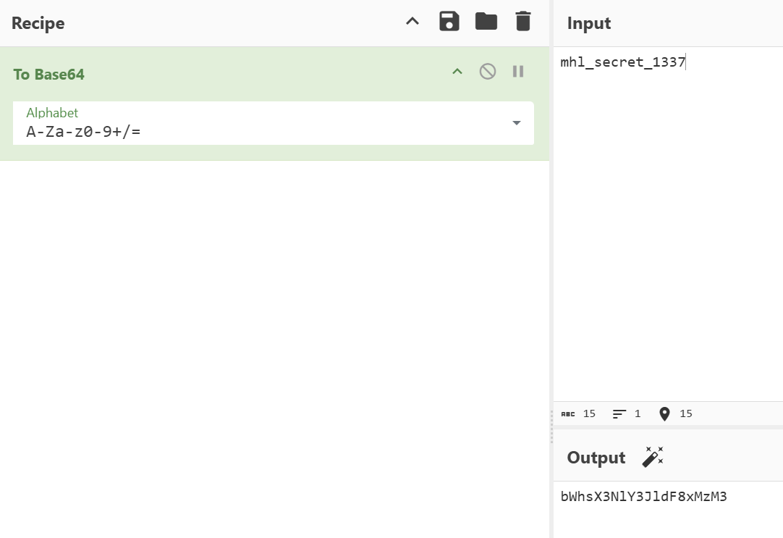Collapse the Recipe panel with the chevron
This screenshot has width=783, height=538.
412,21
